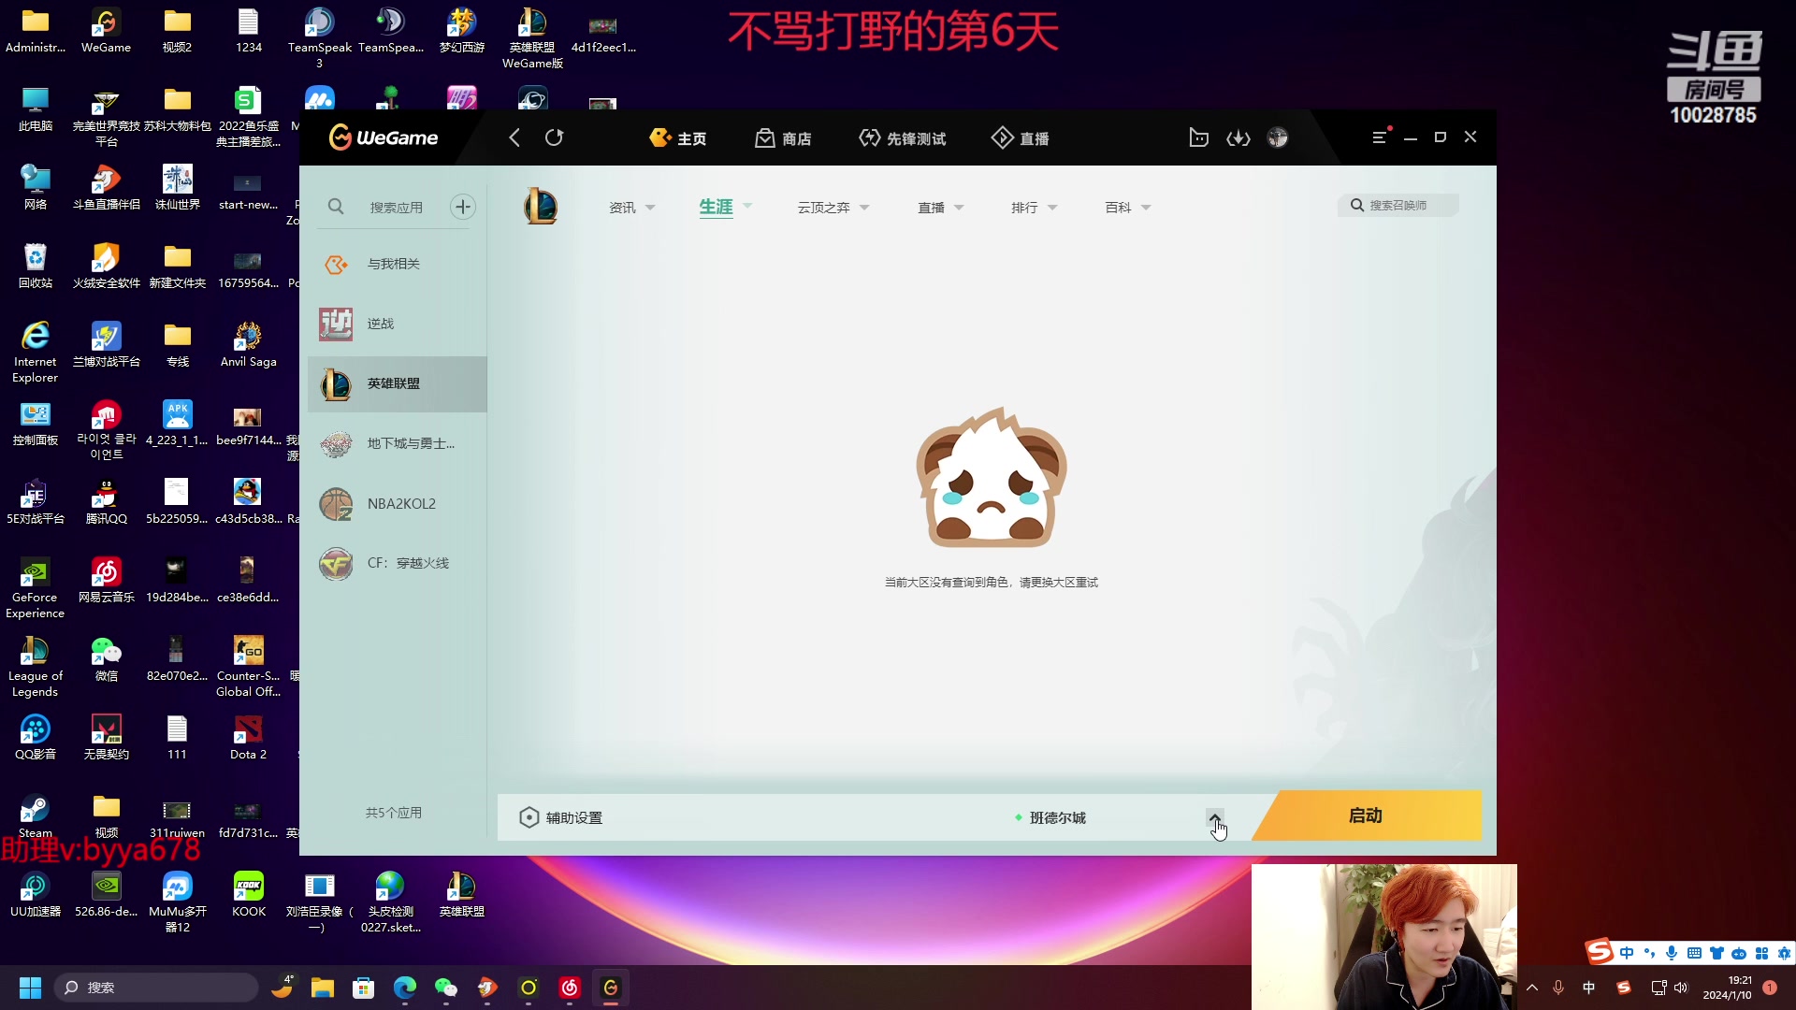Open the Dota 2 desktop icon
The height and width of the screenshot is (1010, 1796).
point(248,738)
